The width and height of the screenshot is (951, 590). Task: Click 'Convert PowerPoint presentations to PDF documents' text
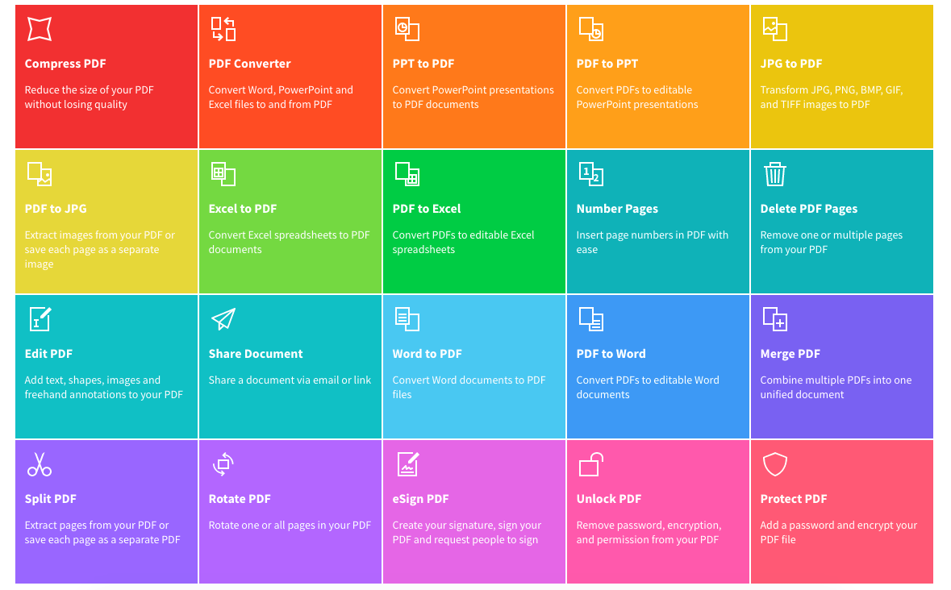473,97
